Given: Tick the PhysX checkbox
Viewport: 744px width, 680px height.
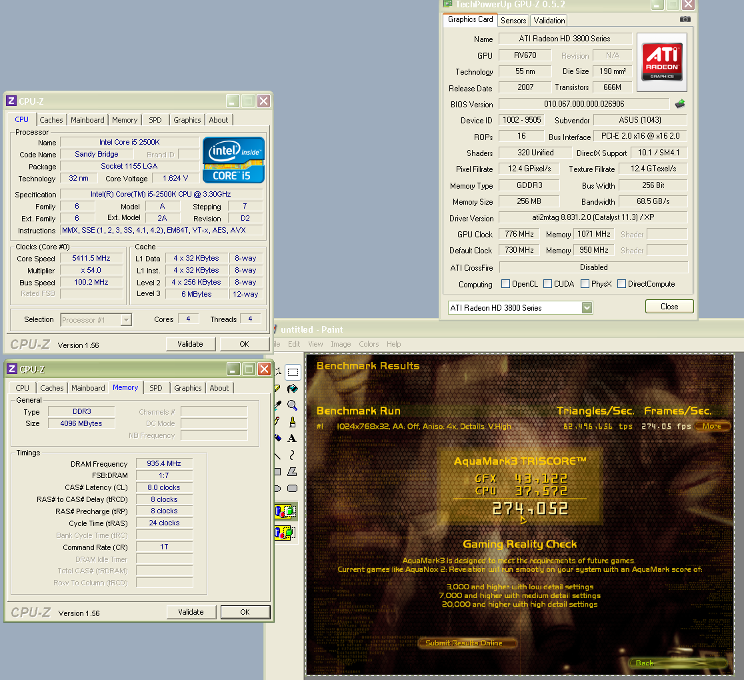Looking at the screenshot, I should pyautogui.click(x=585, y=284).
